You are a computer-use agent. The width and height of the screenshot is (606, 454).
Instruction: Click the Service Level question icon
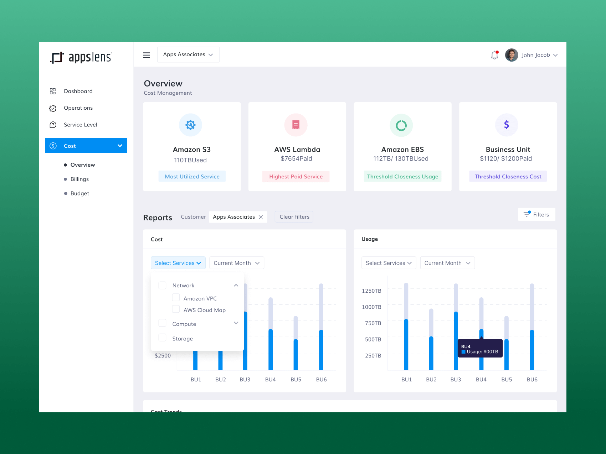click(53, 125)
